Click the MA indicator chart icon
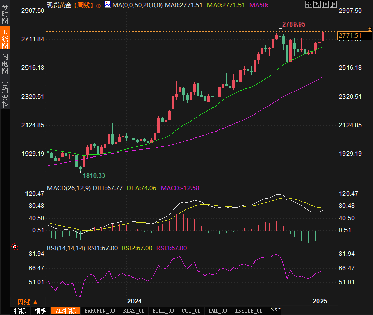Viewport: 373px width, 315px height. pos(108,5)
